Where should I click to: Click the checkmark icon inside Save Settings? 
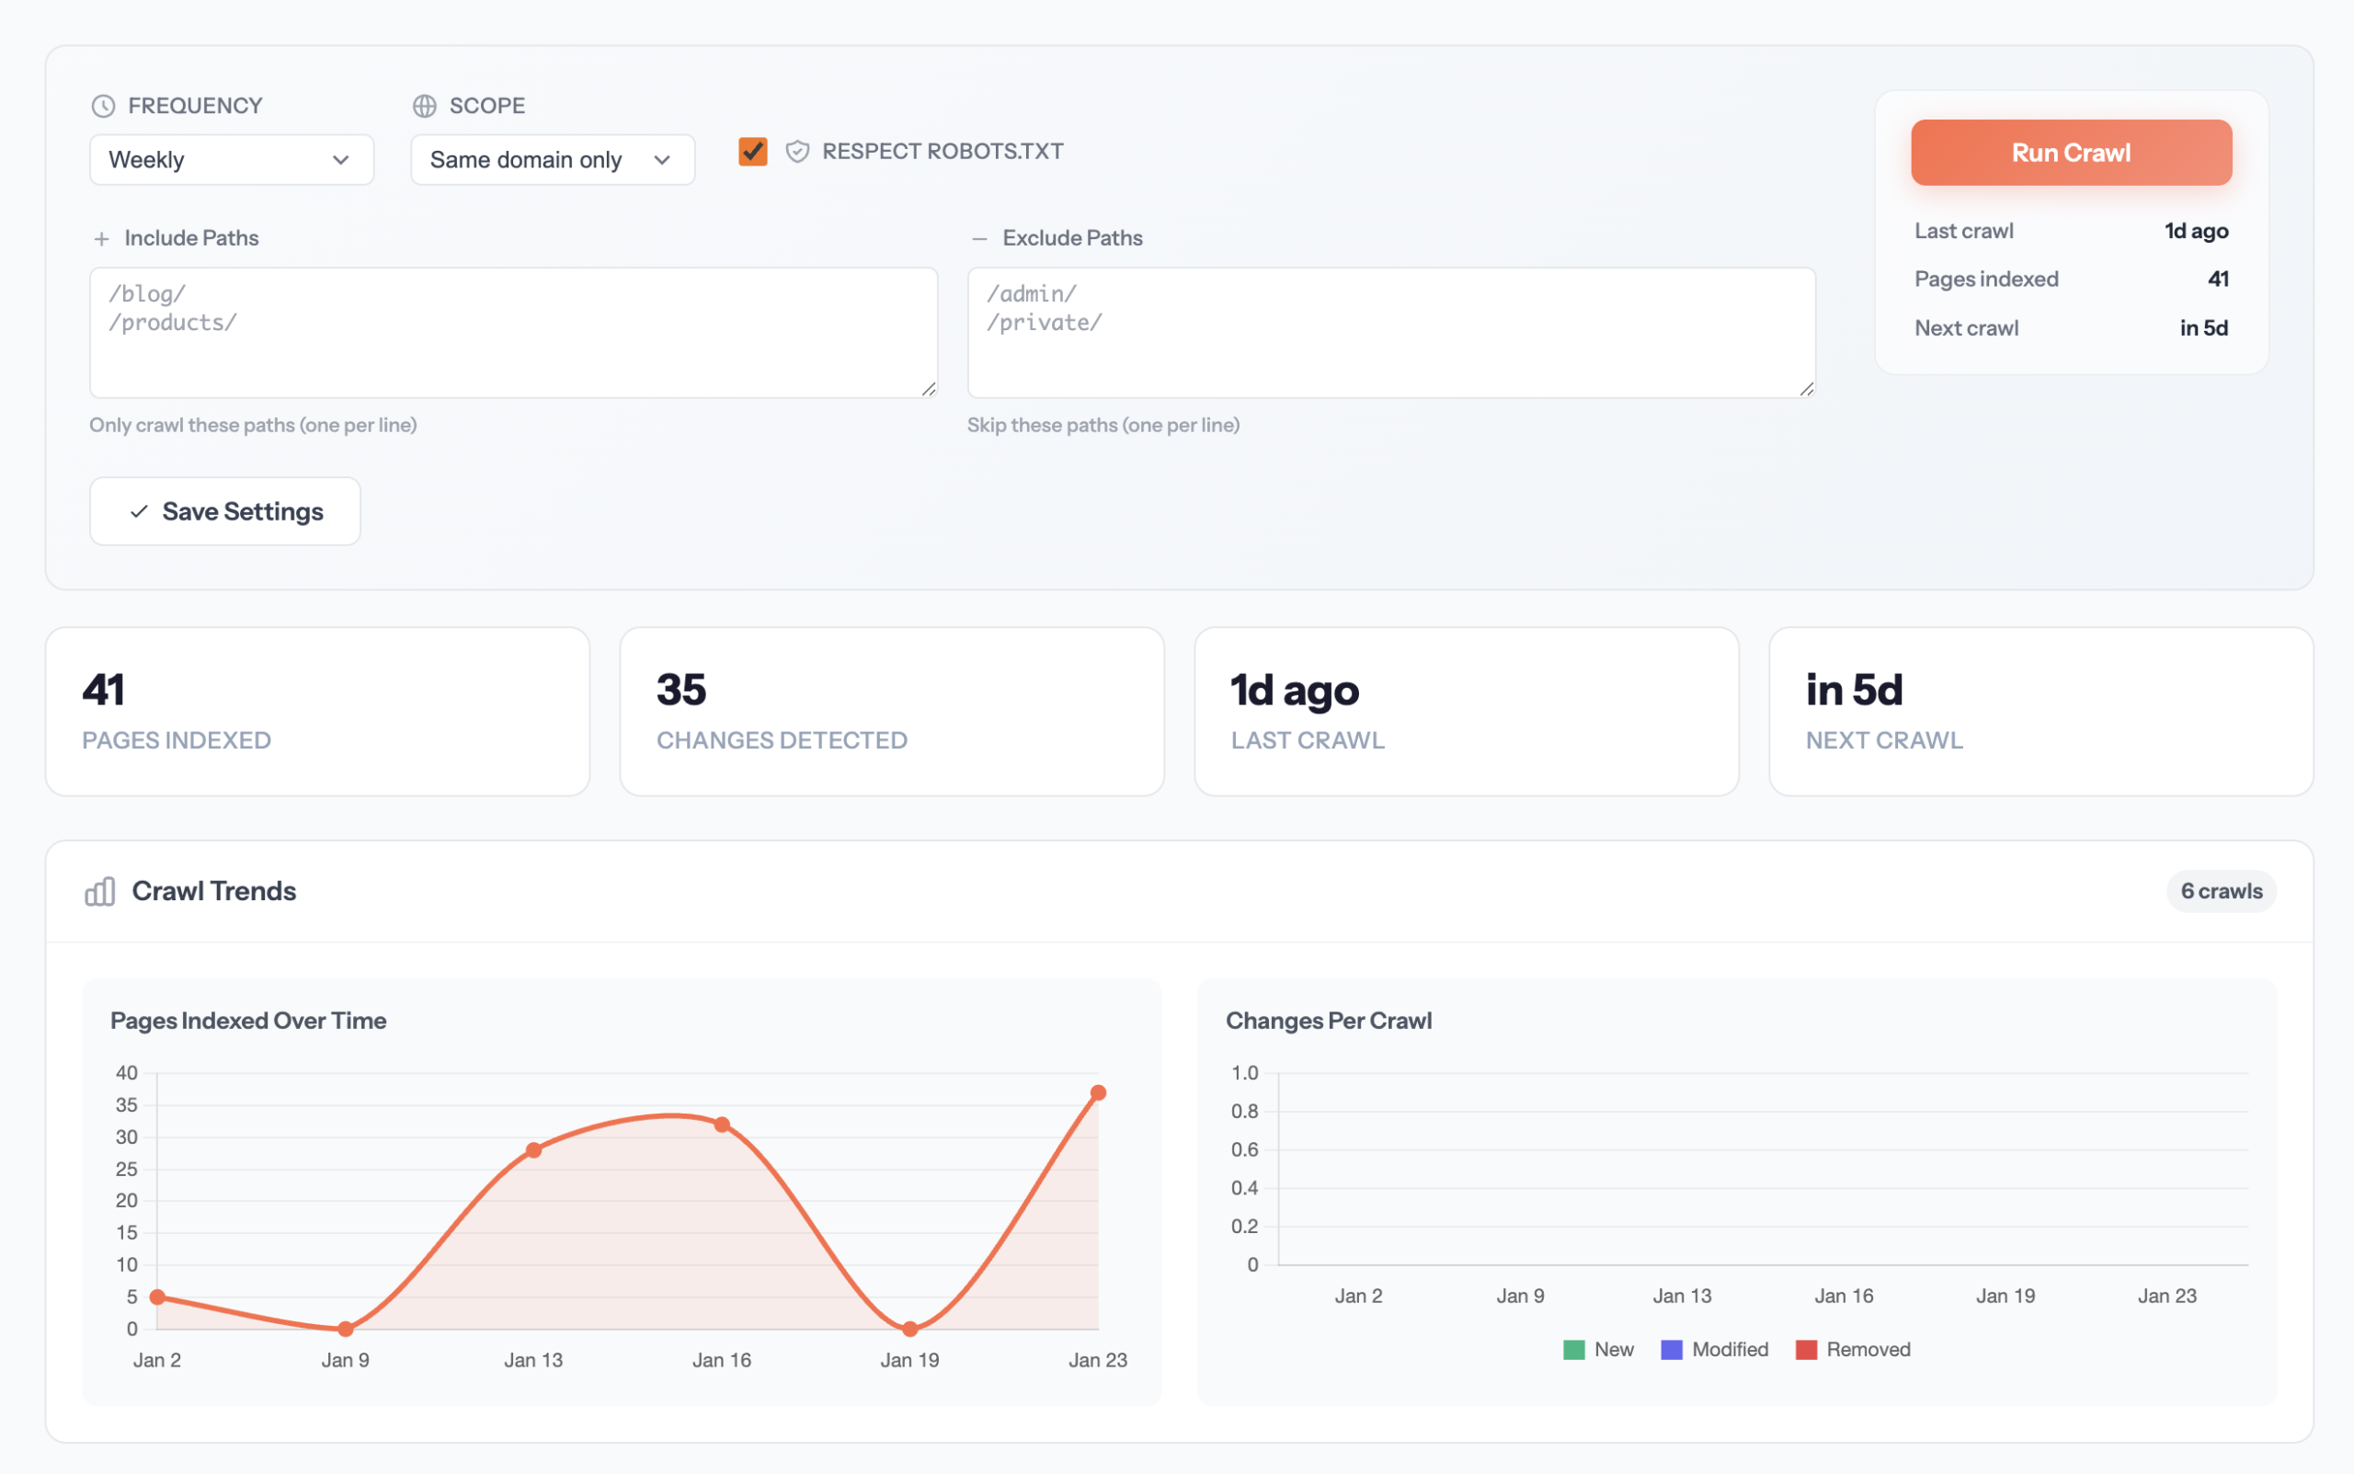[x=140, y=511]
